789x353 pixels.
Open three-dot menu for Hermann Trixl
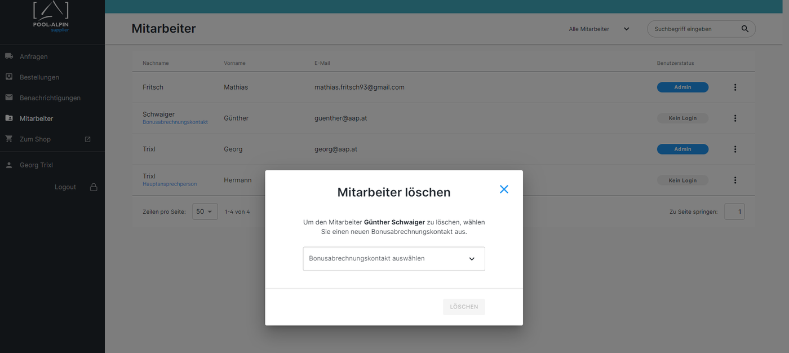[735, 180]
